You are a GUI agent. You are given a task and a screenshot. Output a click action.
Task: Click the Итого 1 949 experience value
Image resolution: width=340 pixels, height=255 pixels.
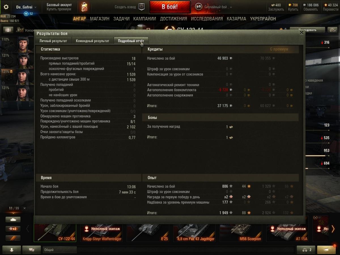[224, 213]
